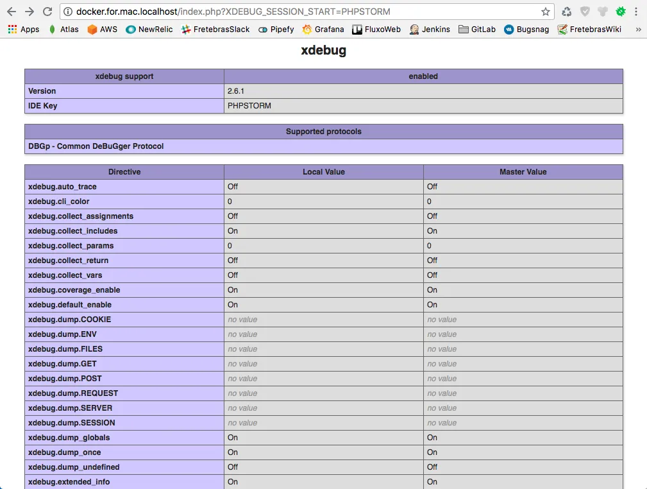Click the 'xdebug support' header cell
The image size is (647, 489).
click(x=124, y=76)
